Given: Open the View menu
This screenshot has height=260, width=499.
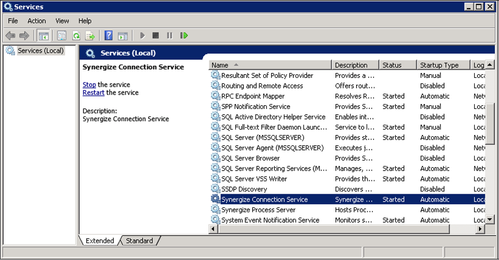Looking at the screenshot, I should pyautogui.click(x=62, y=21).
